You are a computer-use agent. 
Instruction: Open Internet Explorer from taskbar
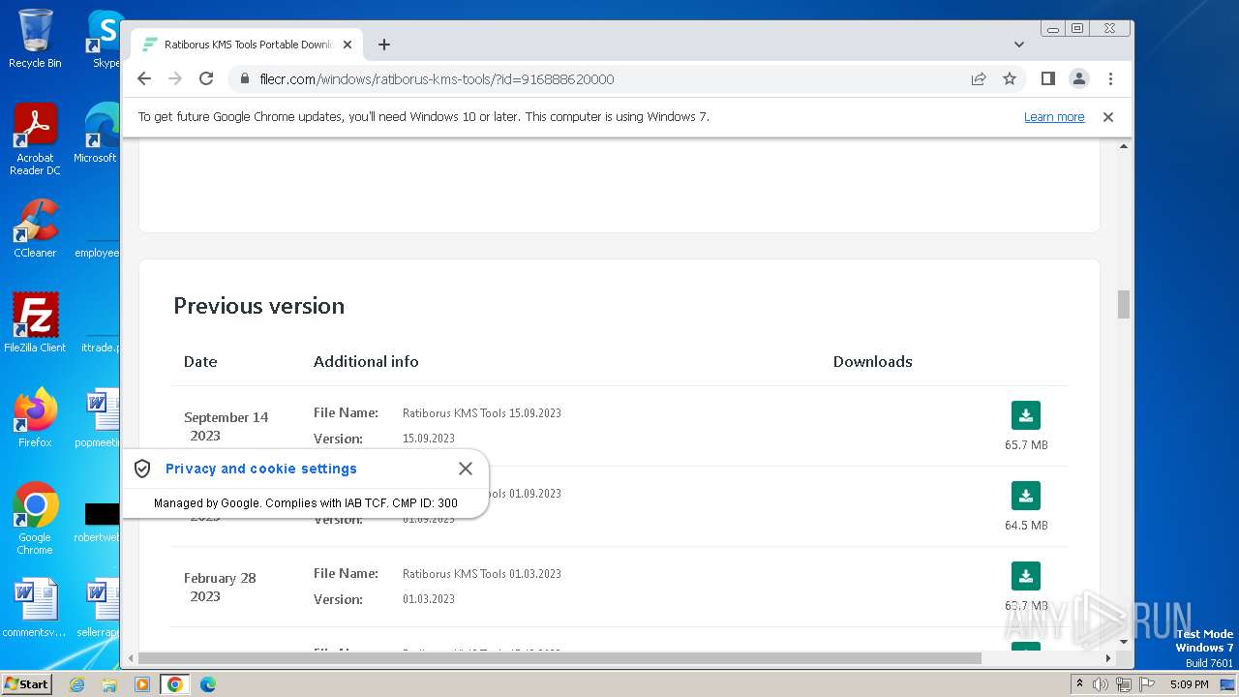coord(77,684)
